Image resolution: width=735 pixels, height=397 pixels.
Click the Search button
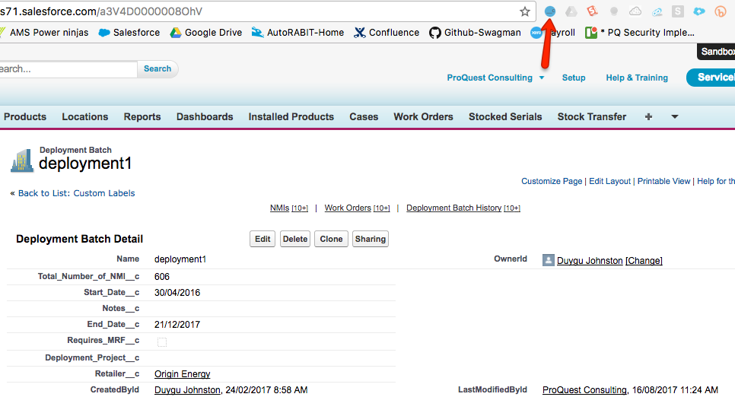tap(157, 69)
